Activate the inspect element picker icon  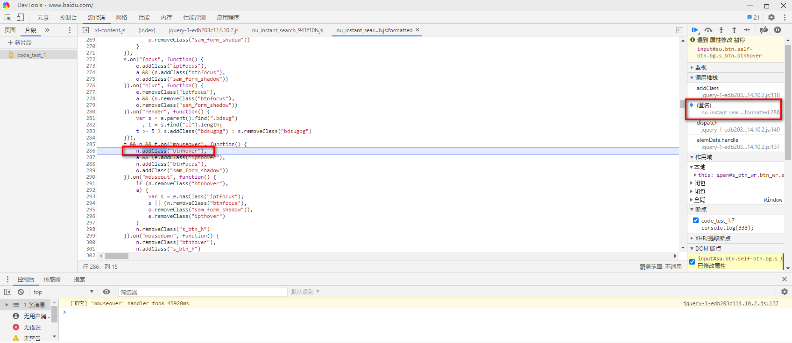[x=8, y=17]
